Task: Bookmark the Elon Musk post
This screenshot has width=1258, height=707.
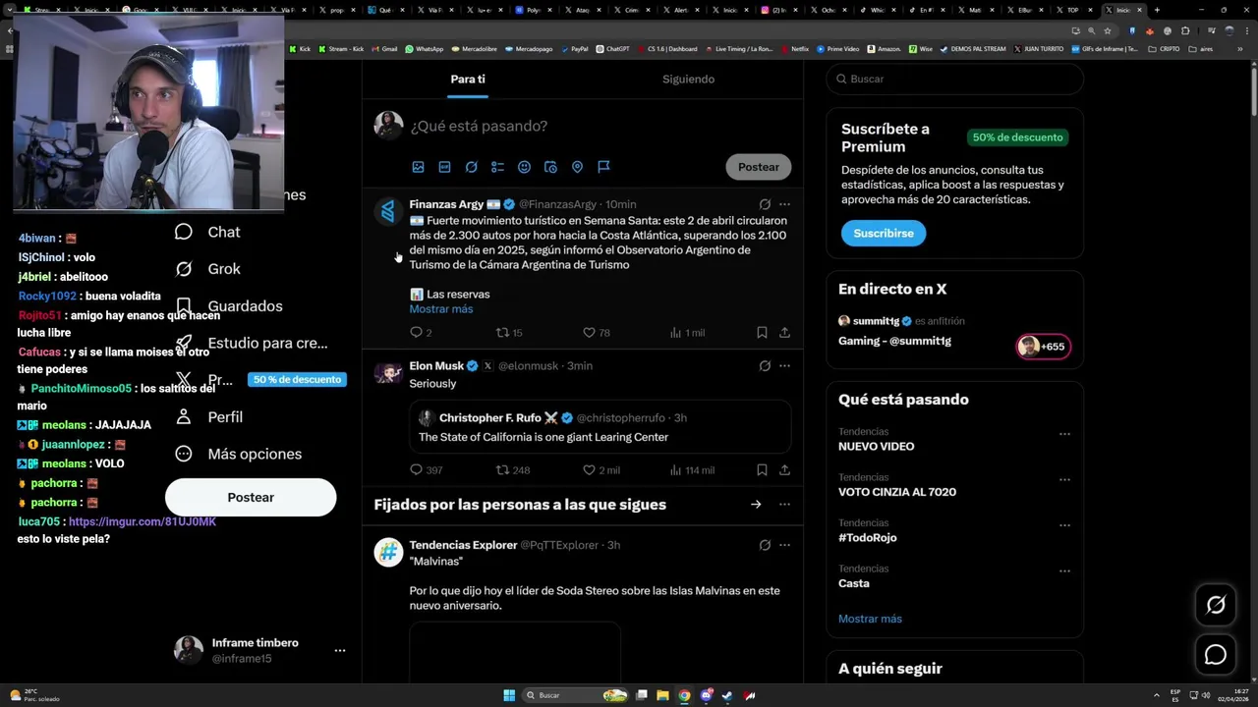Action: pos(762,470)
